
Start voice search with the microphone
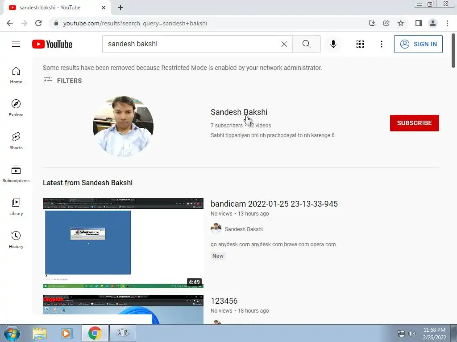click(x=333, y=44)
